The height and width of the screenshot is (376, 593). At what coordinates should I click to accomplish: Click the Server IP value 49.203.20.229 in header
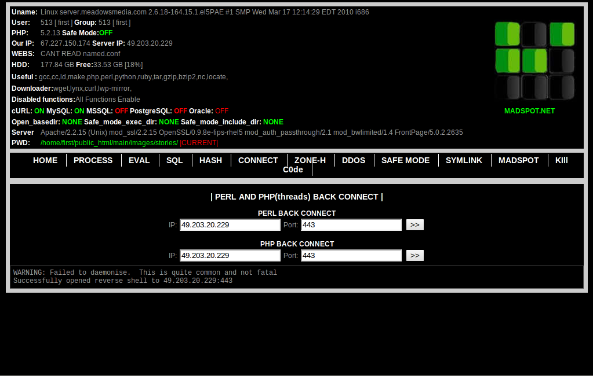point(150,43)
